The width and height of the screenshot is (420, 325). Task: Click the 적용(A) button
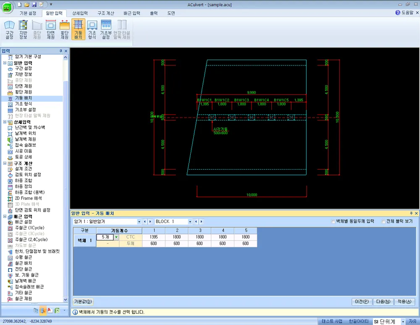point(404,302)
